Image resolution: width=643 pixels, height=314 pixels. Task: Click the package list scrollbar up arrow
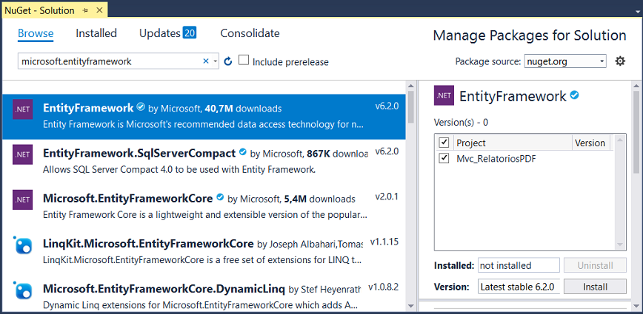click(x=411, y=86)
